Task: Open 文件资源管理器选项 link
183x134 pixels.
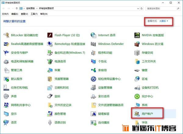Action: click(x=111, y=105)
